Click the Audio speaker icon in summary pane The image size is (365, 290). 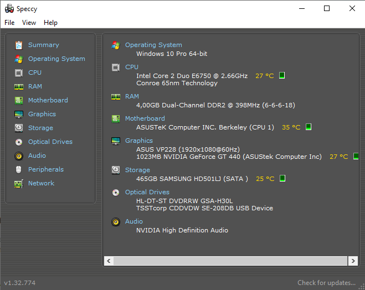(116, 222)
